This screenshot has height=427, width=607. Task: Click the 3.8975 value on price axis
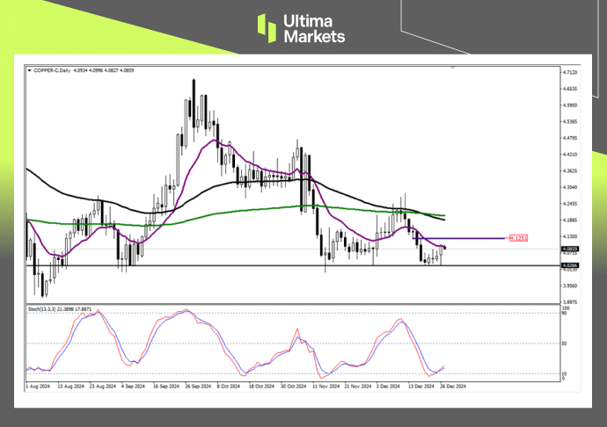coord(569,301)
